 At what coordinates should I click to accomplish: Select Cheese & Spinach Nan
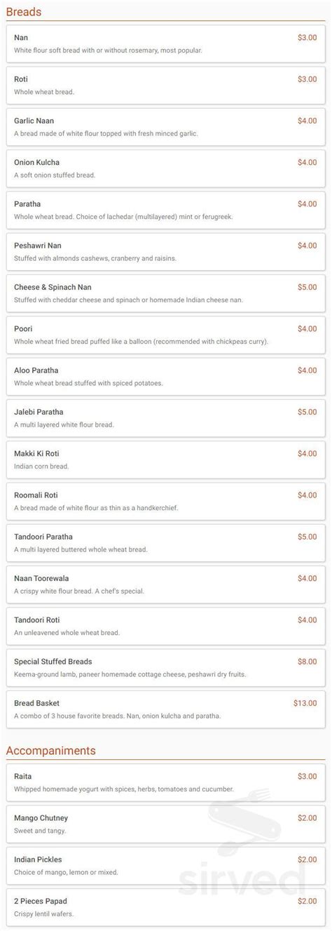coord(165,293)
